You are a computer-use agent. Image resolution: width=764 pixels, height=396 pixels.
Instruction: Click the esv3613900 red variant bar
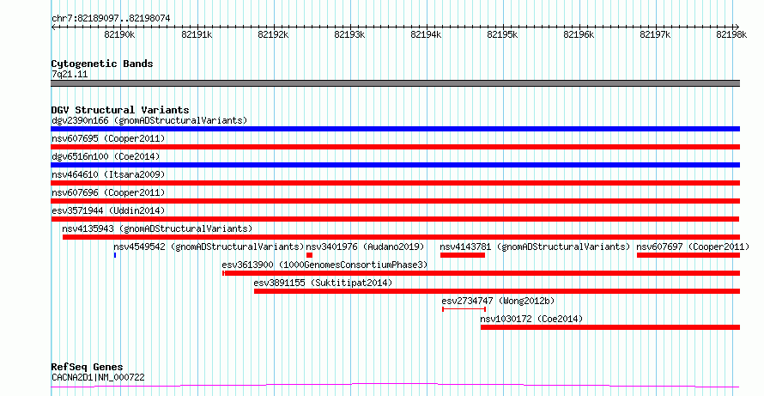[x=481, y=273]
